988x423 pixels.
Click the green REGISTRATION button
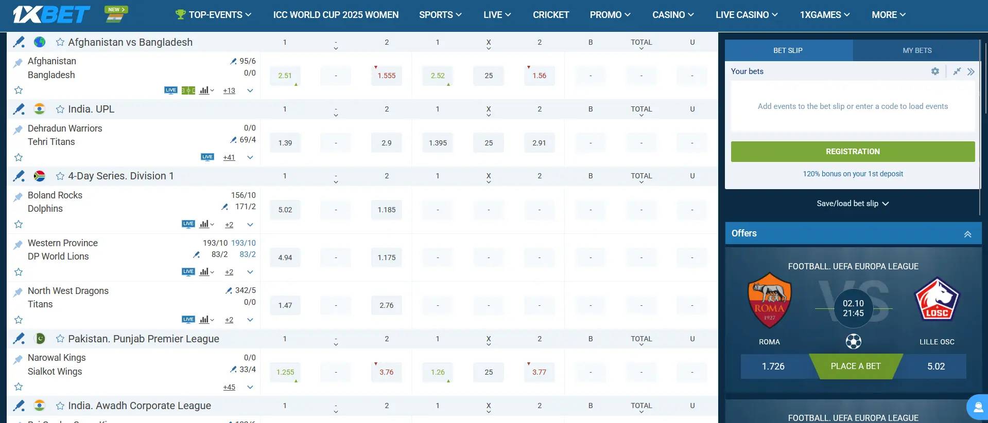click(853, 152)
